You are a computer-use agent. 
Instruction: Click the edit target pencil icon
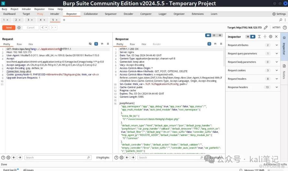pyautogui.click(x=266, y=28)
